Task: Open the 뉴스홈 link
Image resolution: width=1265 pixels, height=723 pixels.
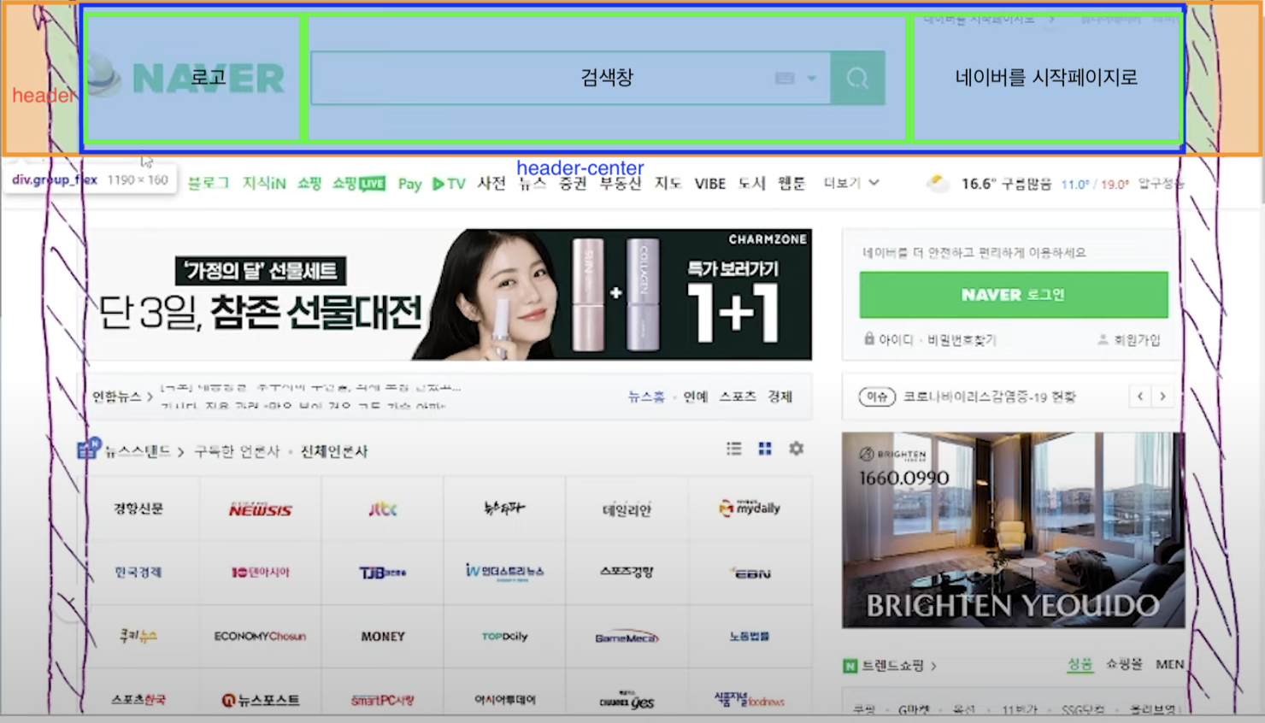Action: pos(646,397)
